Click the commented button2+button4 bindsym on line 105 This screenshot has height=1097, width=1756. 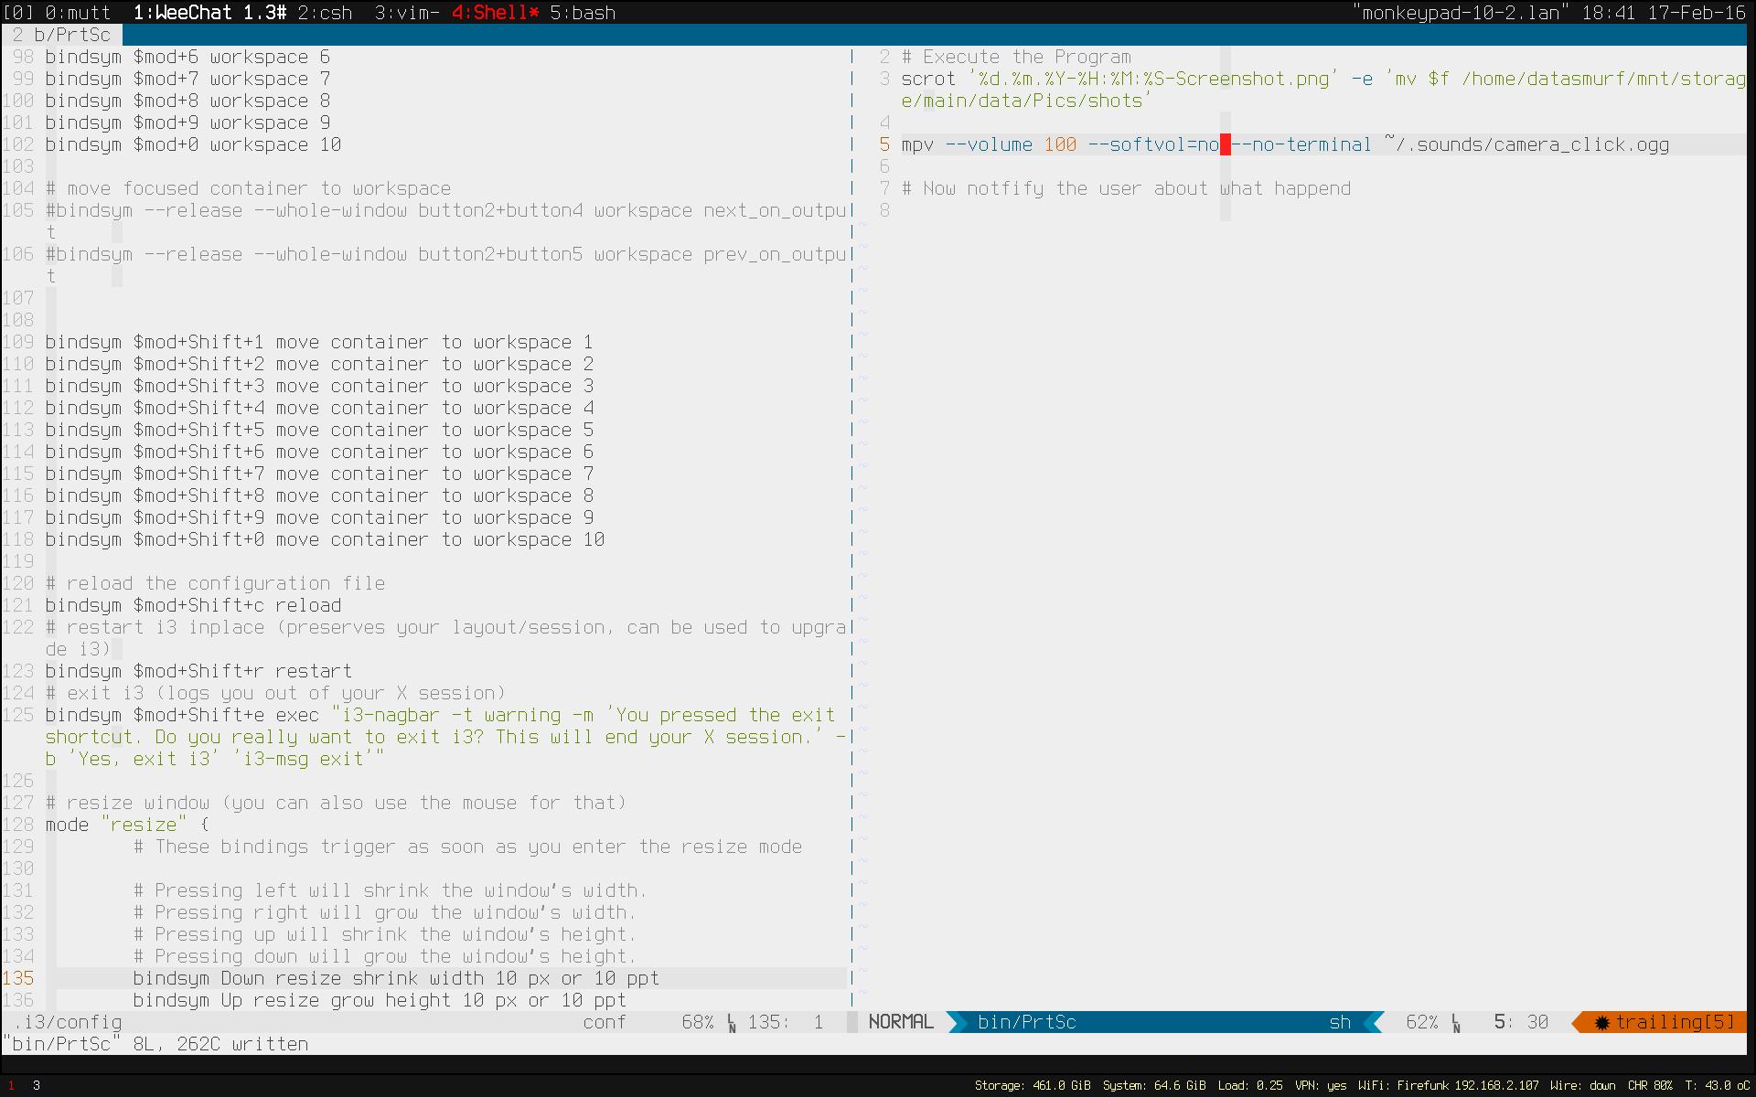coord(445,221)
